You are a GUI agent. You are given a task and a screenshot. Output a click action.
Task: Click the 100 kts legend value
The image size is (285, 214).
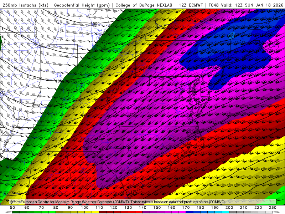(x=85, y=208)
